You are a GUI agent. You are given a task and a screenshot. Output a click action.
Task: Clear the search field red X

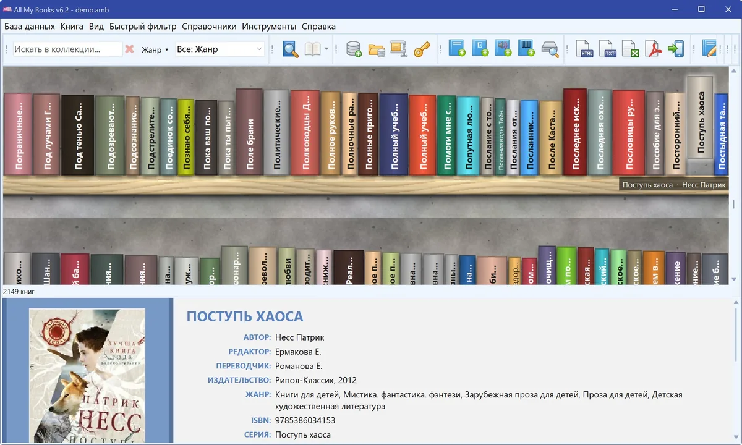[130, 49]
